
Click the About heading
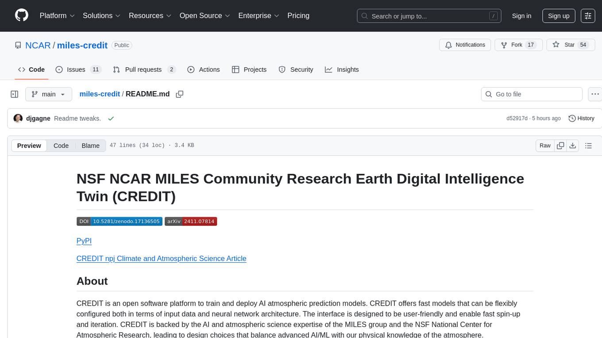point(92,281)
